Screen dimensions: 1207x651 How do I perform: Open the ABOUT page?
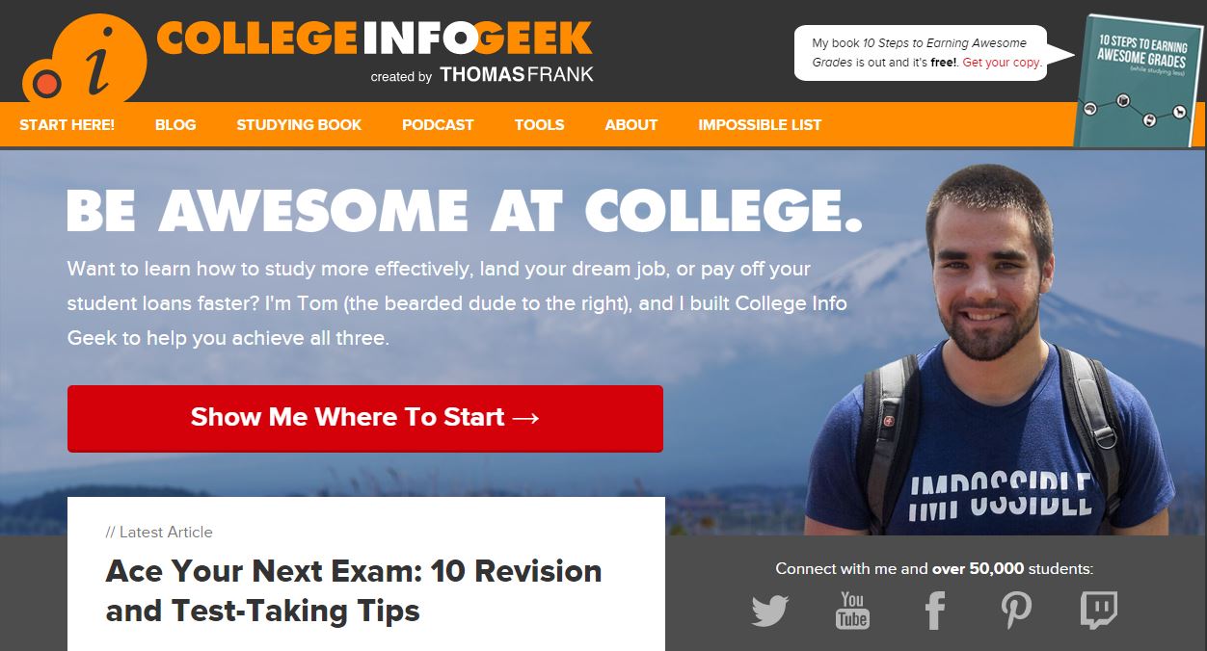coord(631,124)
